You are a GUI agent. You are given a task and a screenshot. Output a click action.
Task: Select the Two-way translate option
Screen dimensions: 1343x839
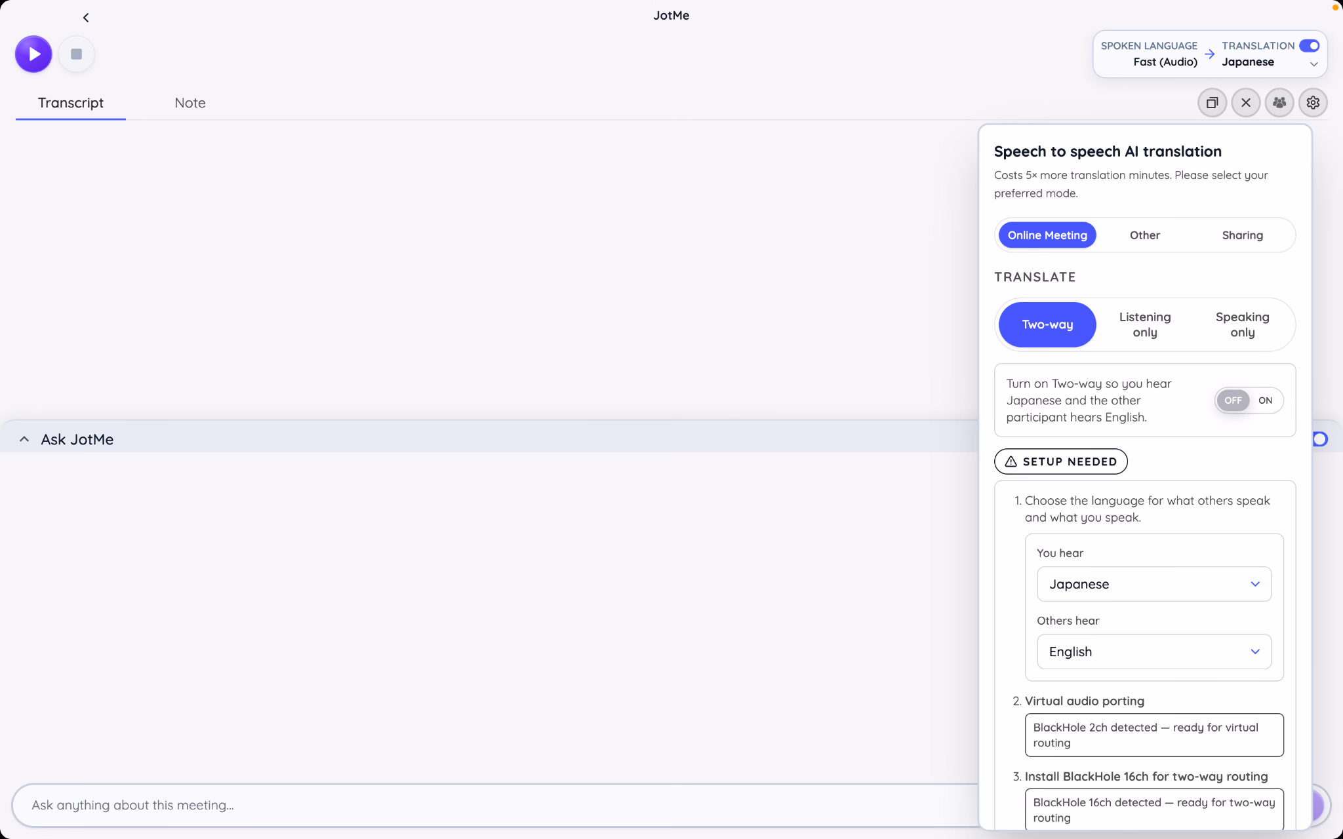[1047, 324]
